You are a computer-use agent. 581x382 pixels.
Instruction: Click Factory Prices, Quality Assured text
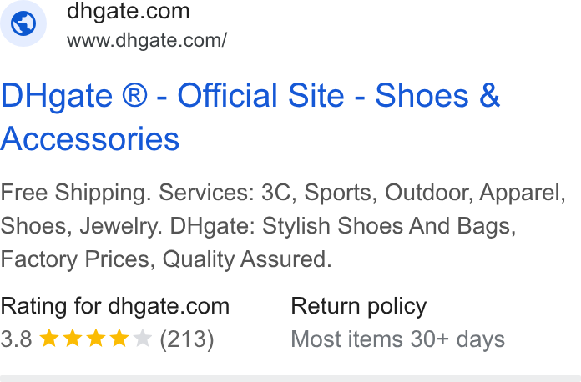tap(166, 259)
